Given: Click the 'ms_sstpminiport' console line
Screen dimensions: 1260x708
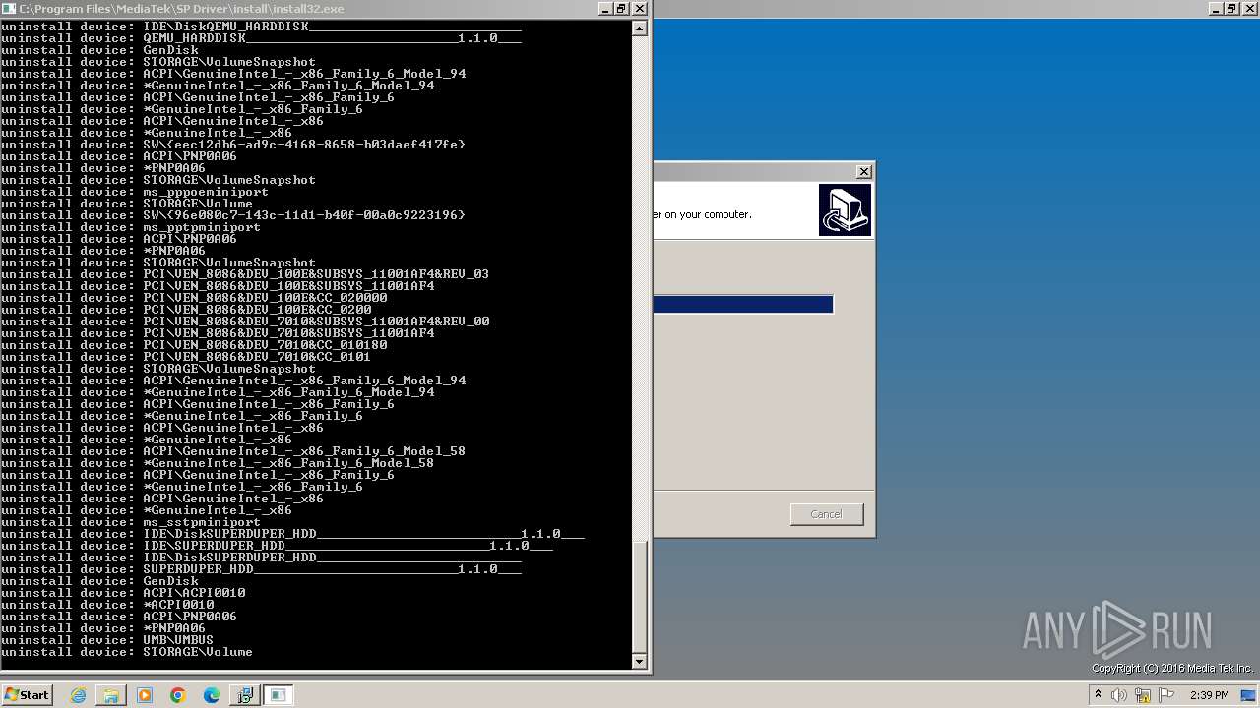Looking at the screenshot, I should coord(131,522).
